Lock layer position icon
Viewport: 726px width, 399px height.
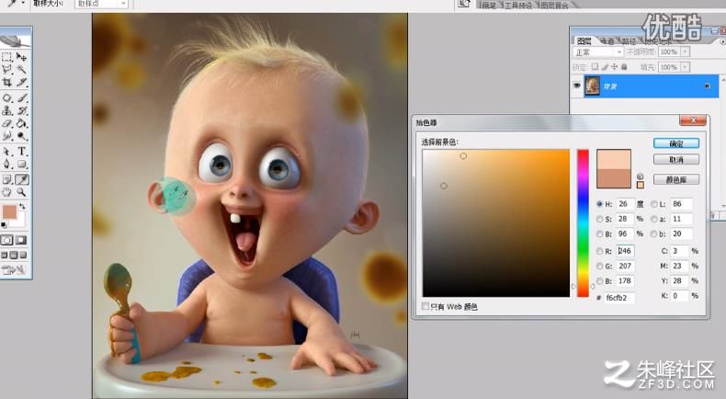(x=614, y=67)
